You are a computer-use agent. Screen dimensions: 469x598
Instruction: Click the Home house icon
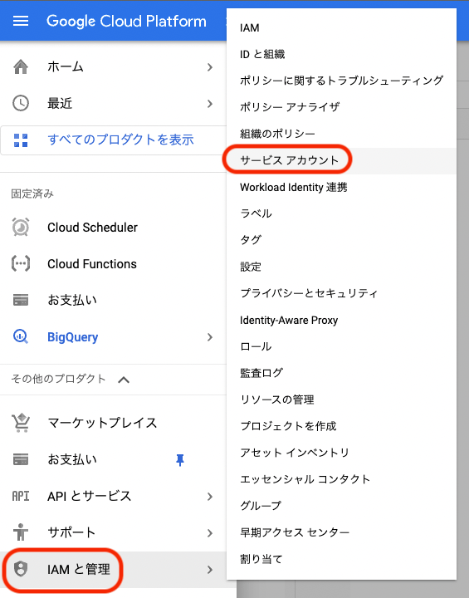[21, 66]
